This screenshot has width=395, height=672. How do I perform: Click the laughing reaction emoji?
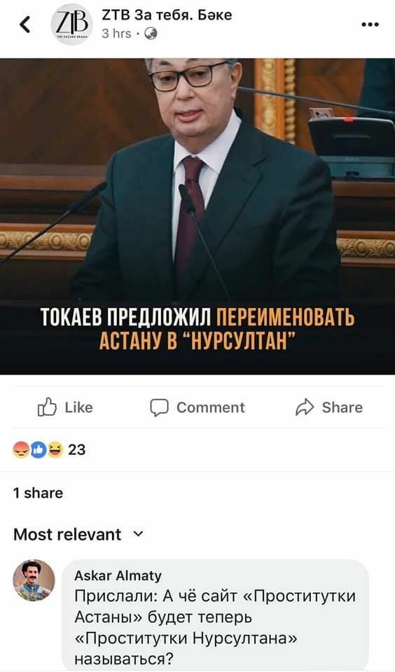click(x=55, y=449)
